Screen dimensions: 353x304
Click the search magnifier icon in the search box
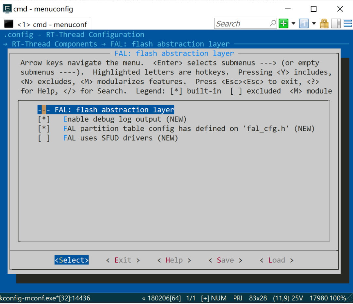[272, 23]
